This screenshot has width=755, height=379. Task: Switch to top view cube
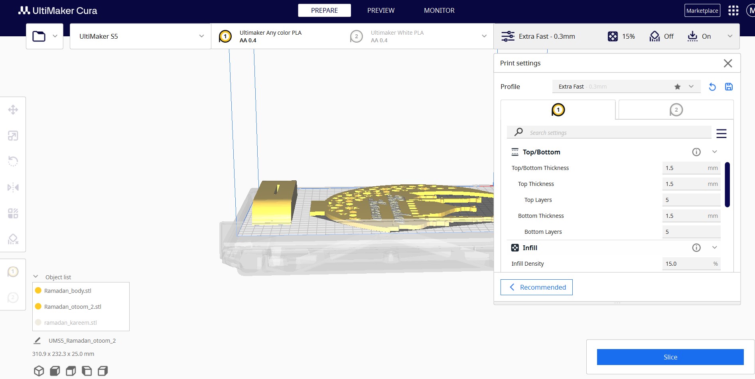pyautogui.click(x=71, y=371)
